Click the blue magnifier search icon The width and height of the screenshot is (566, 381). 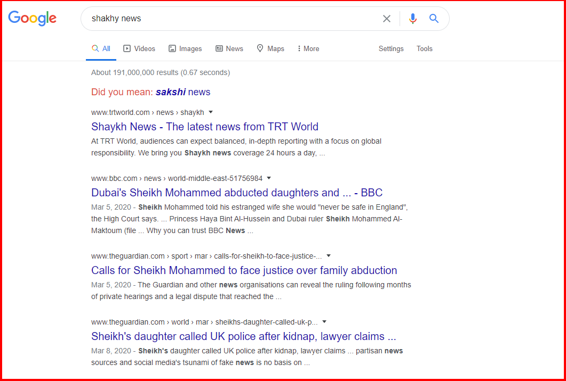click(x=434, y=19)
